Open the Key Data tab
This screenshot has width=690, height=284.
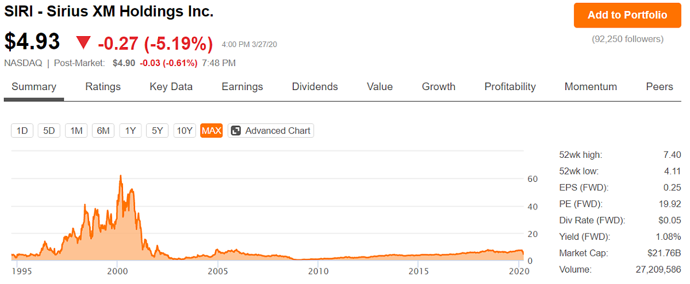pos(171,87)
